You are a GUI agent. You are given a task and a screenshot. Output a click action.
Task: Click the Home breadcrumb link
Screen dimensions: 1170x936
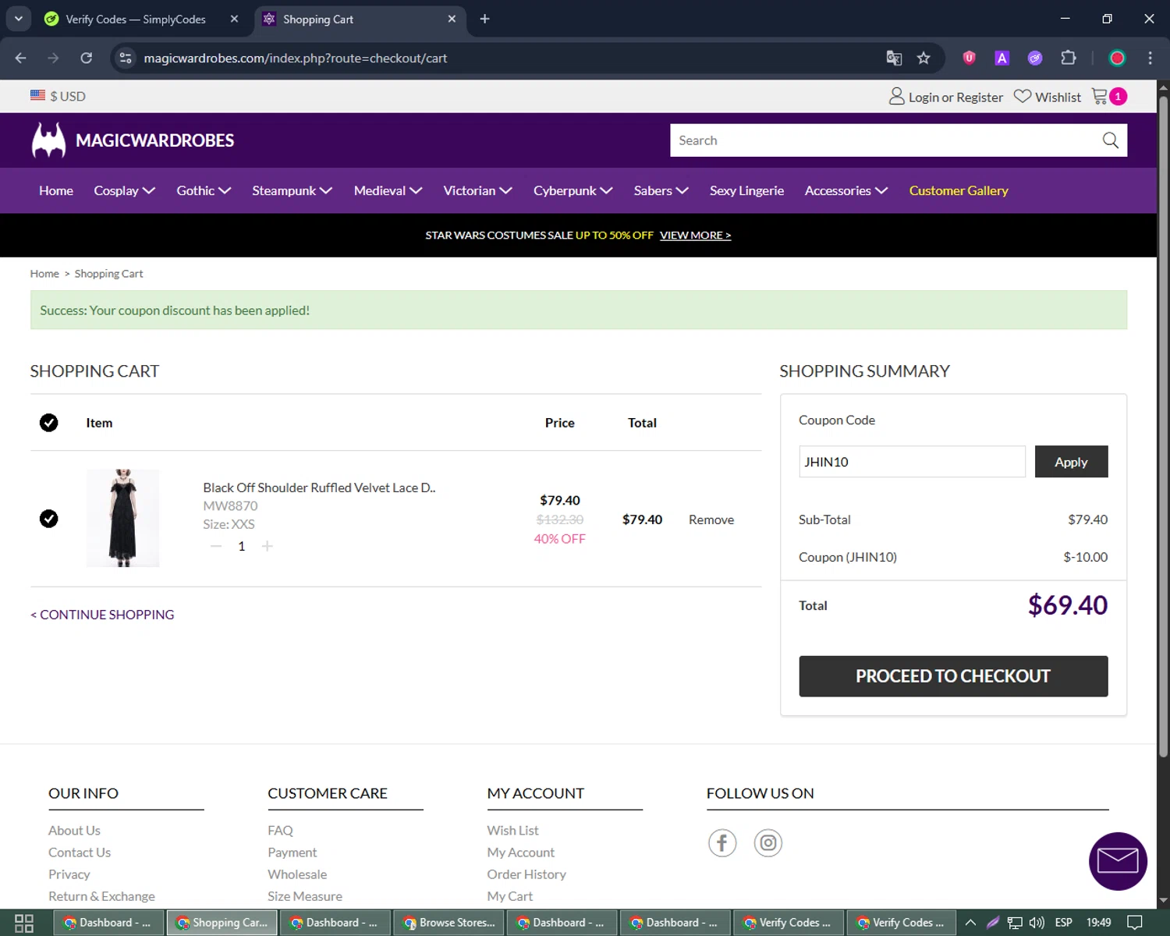pyautogui.click(x=44, y=274)
